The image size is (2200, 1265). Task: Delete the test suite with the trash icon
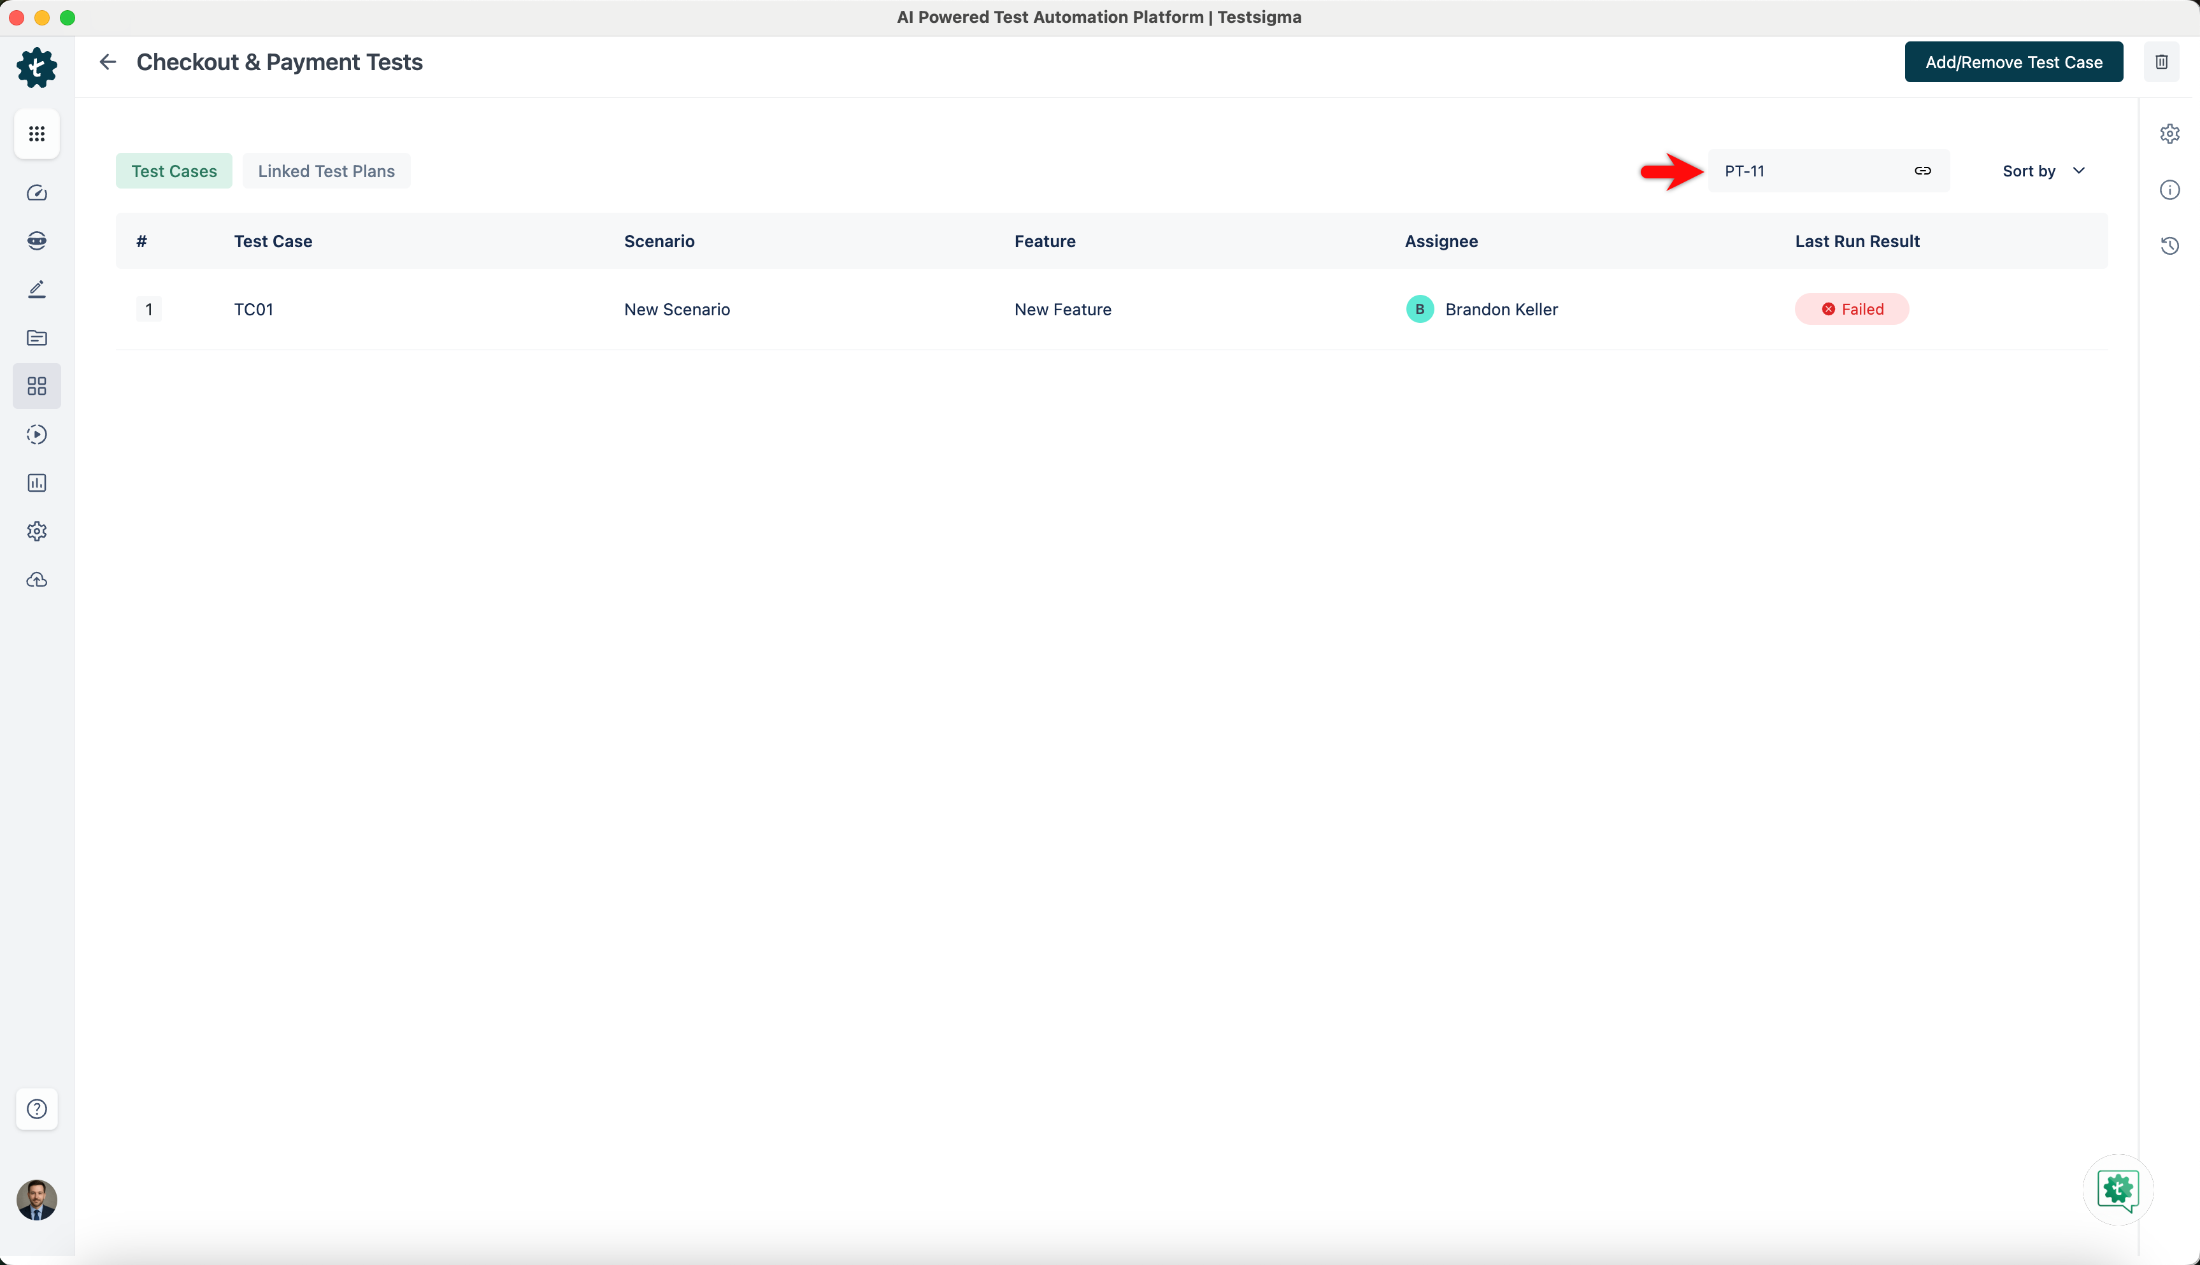[2161, 62]
